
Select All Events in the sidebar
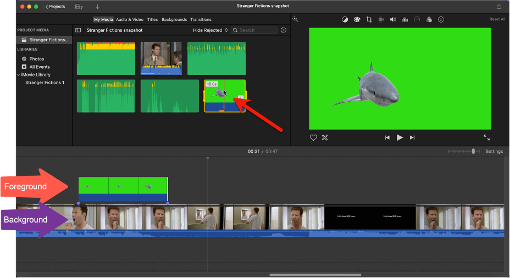pos(40,66)
